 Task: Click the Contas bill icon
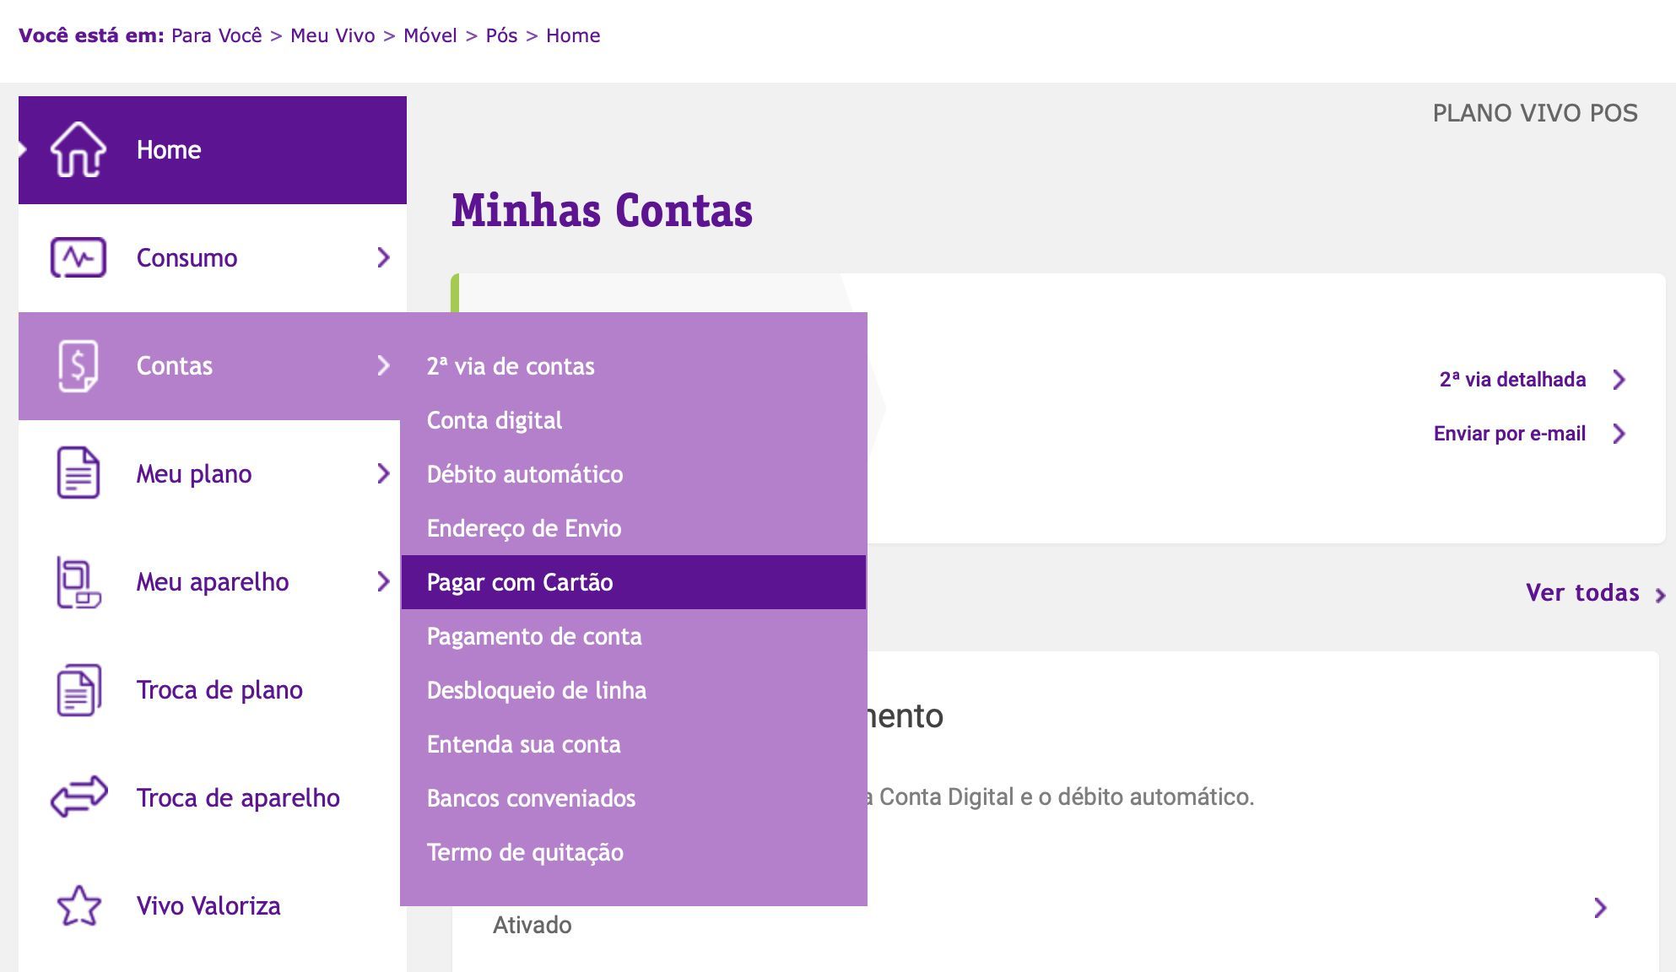click(78, 366)
